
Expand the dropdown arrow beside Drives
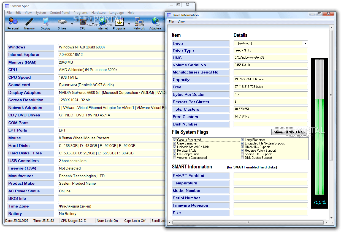[72, 24]
